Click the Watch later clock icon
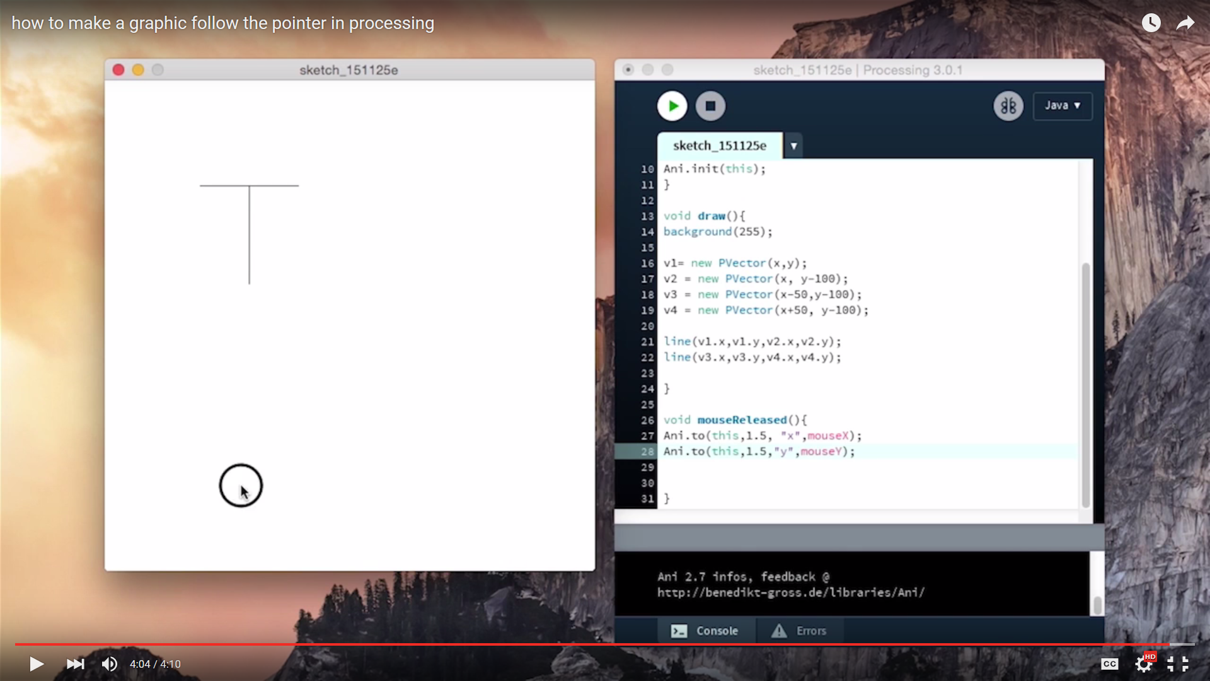Viewport: 1210px width, 681px height. [1151, 23]
